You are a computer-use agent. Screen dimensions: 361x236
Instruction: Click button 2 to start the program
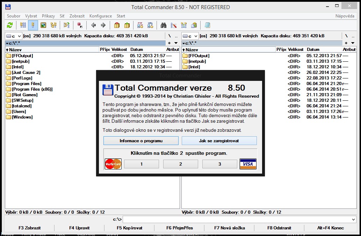[180, 164]
